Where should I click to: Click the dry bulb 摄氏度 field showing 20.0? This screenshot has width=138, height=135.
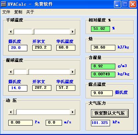coord(18,48)
